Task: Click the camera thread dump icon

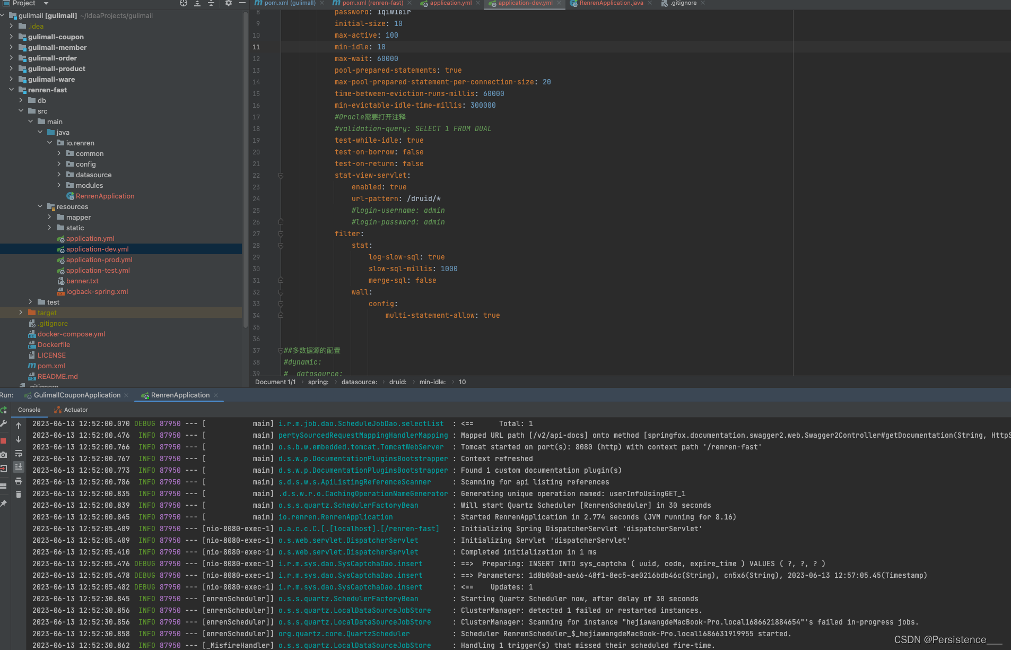Action: 4,455
